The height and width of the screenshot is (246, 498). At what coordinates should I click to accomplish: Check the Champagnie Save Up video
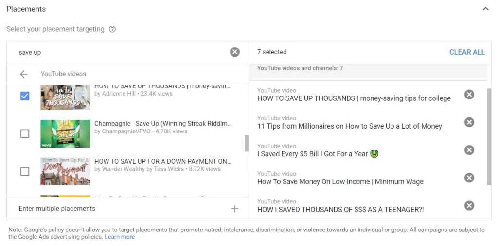click(x=25, y=134)
